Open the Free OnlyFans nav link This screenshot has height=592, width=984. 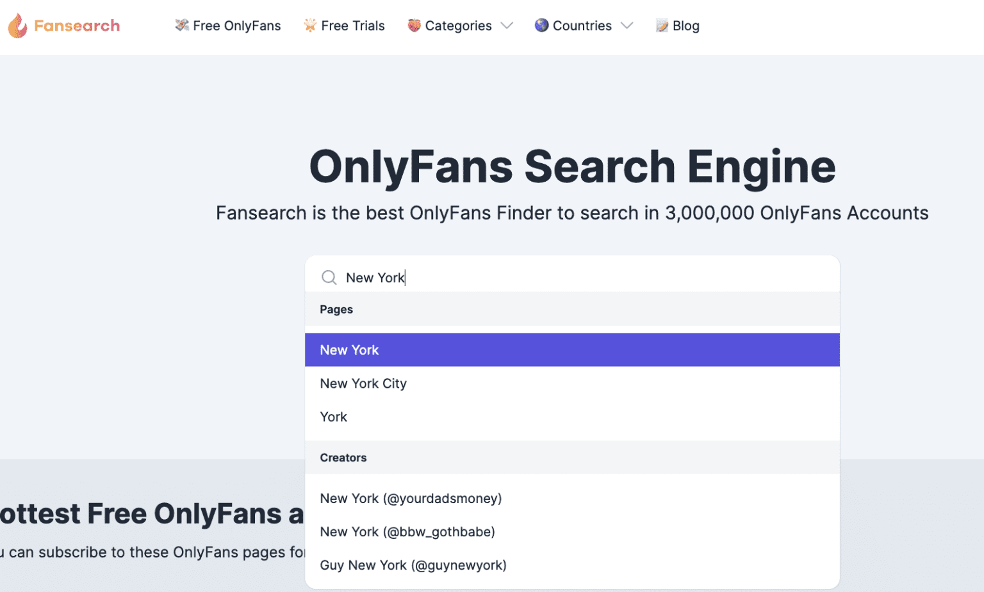pyautogui.click(x=236, y=26)
